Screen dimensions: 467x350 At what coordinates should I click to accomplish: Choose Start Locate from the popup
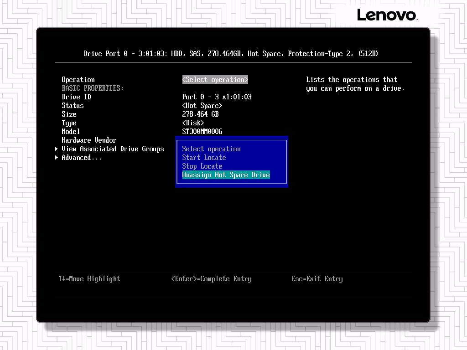point(204,158)
